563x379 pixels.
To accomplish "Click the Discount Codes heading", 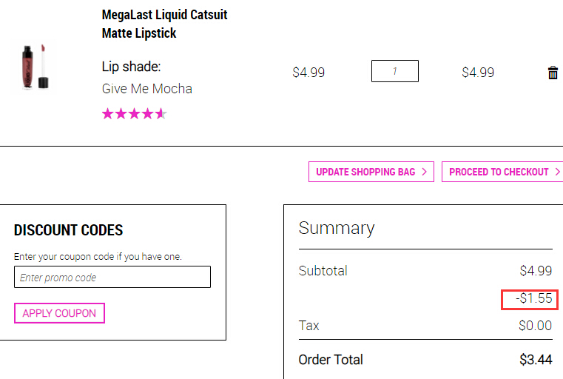I will pos(68,230).
